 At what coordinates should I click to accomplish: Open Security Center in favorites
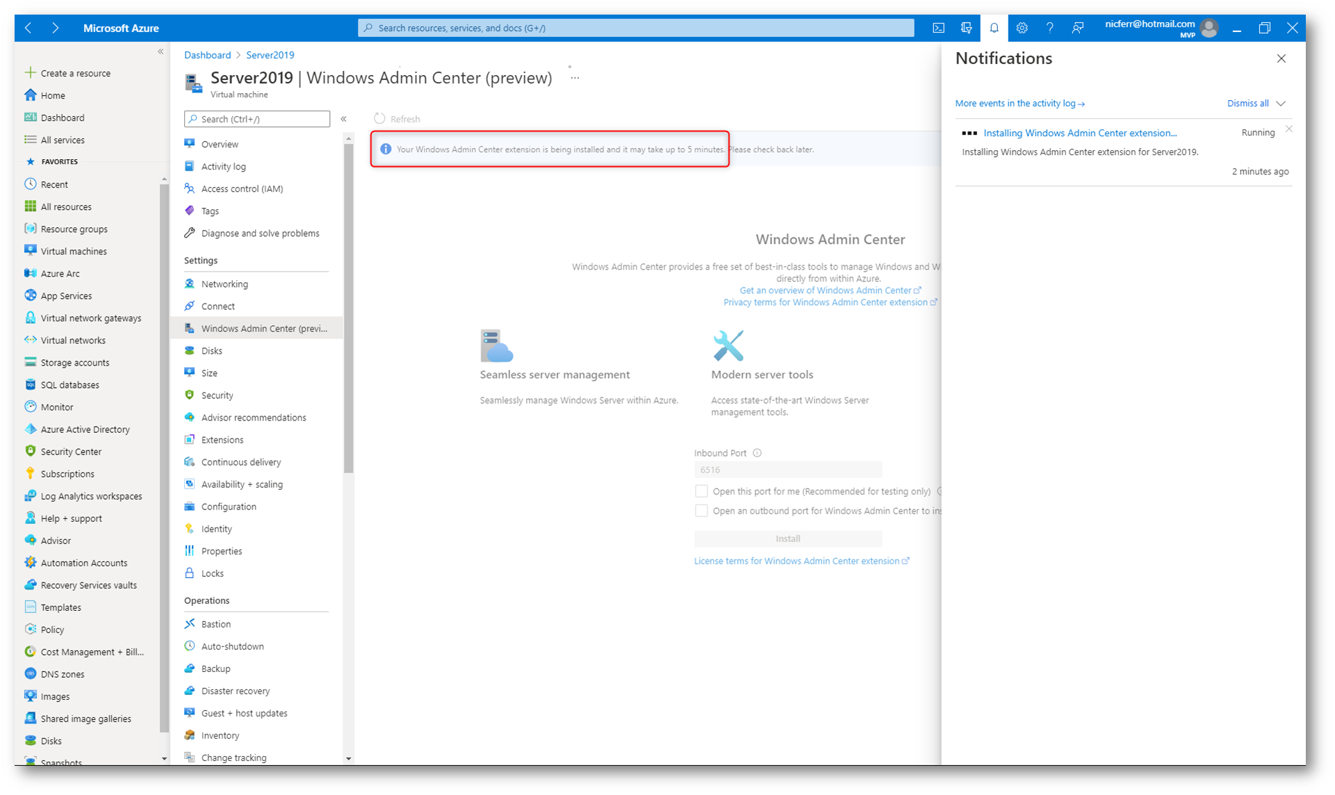click(71, 451)
